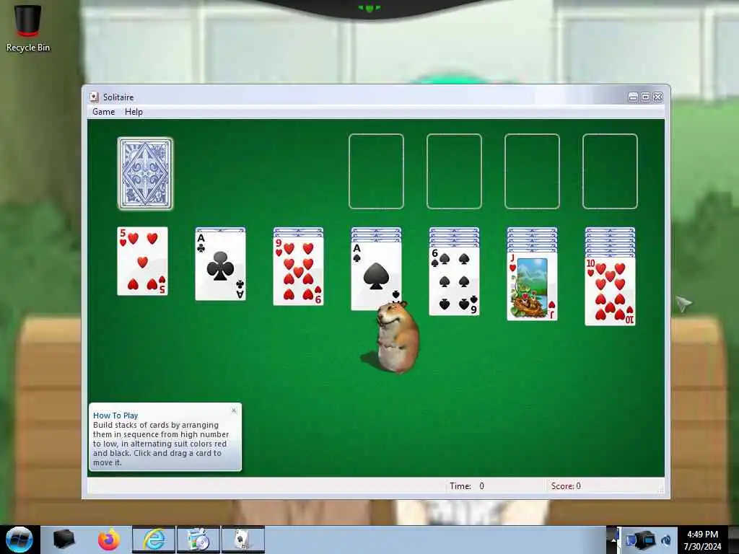Select the 5 of hearts card
Image resolution: width=739 pixels, height=554 pixels.
[142, 261]
